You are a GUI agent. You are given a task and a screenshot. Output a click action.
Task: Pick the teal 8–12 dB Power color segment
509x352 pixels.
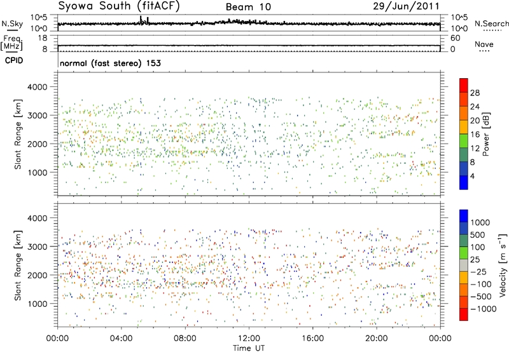tap(464, 155)
